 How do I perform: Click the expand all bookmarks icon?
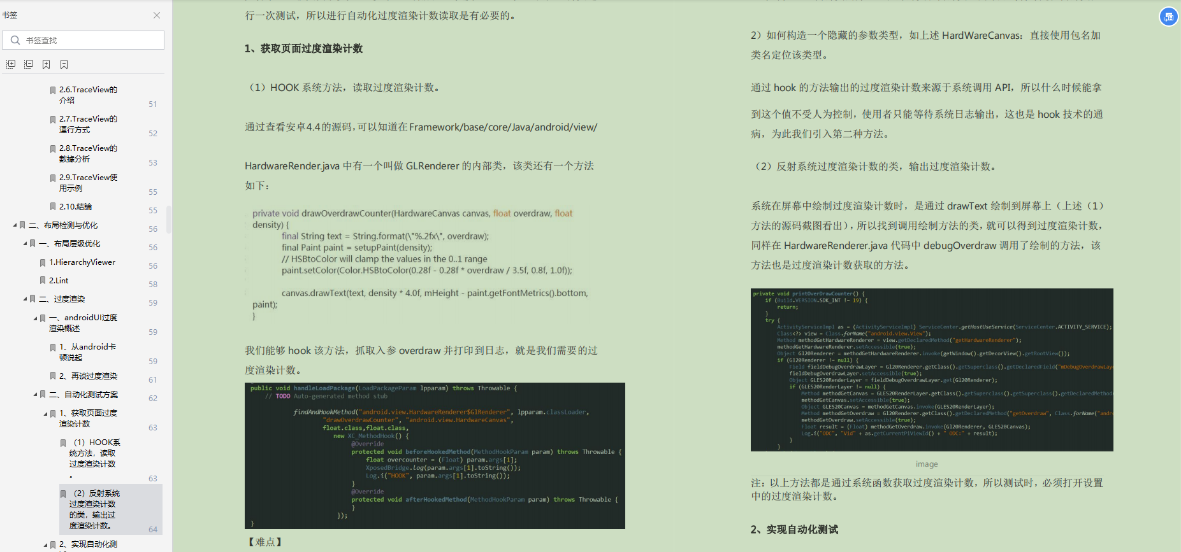pyautogui.click(x=11, y=64)
